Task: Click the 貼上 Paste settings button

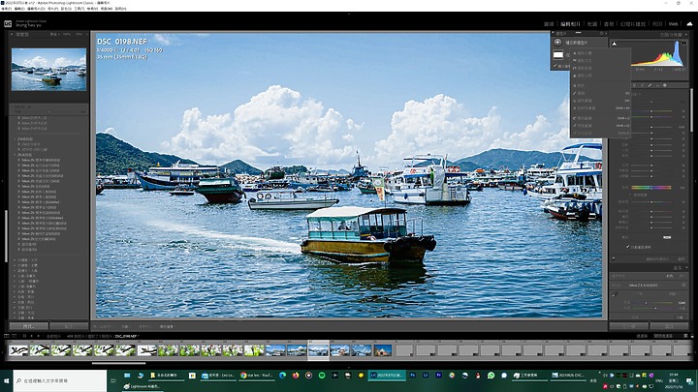Action: click(x=69, y=326)
